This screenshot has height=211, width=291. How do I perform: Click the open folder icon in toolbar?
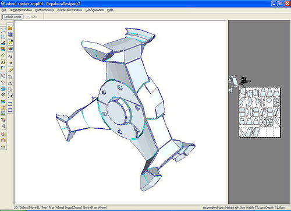[10, 29]
